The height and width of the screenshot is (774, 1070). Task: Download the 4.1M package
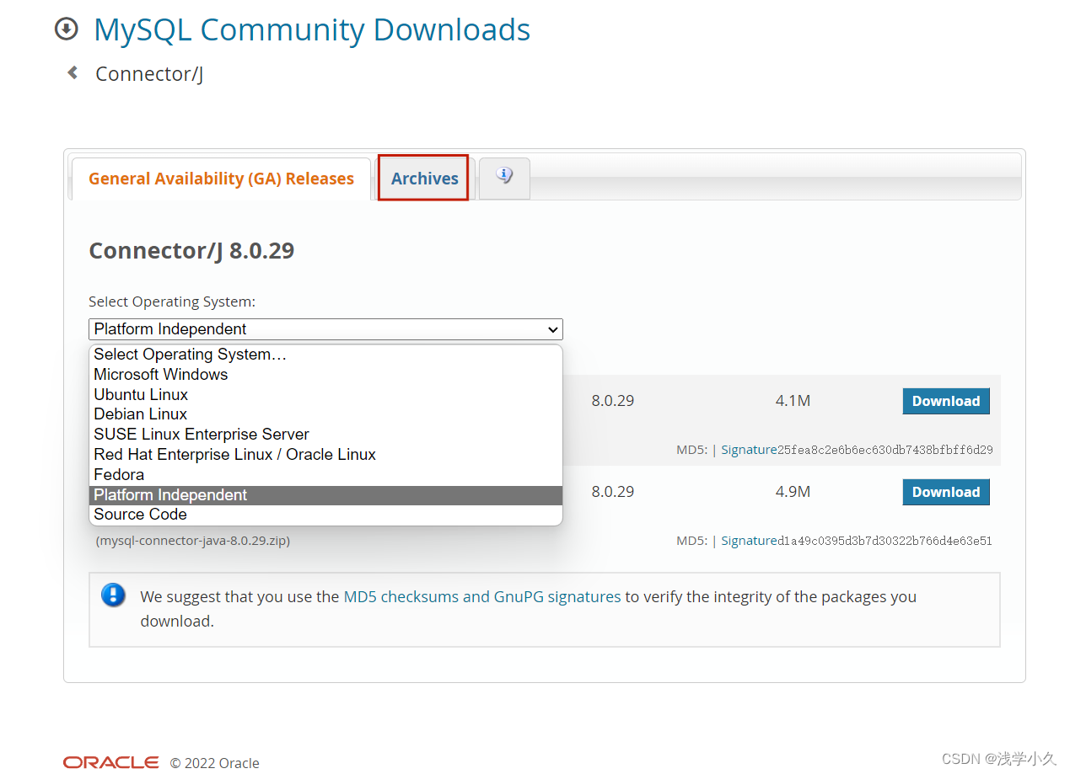pos(945,401)
